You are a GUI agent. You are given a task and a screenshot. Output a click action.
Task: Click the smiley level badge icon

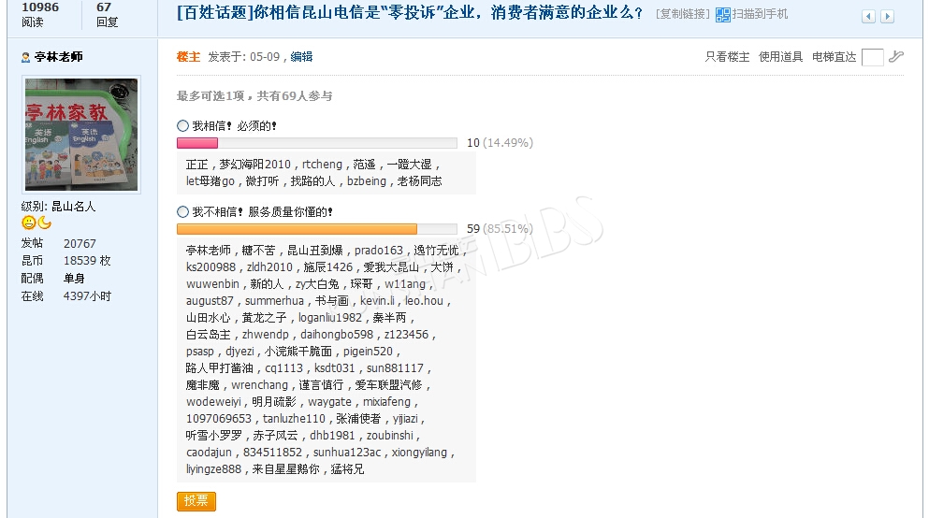28,223
